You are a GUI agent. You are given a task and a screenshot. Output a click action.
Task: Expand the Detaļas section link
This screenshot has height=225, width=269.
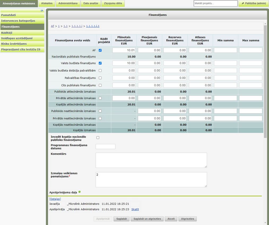point(55,199)
